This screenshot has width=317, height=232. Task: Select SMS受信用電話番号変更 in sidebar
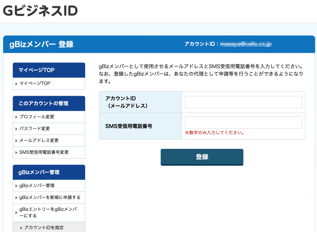pyautogui.click(x=49, y=152)
